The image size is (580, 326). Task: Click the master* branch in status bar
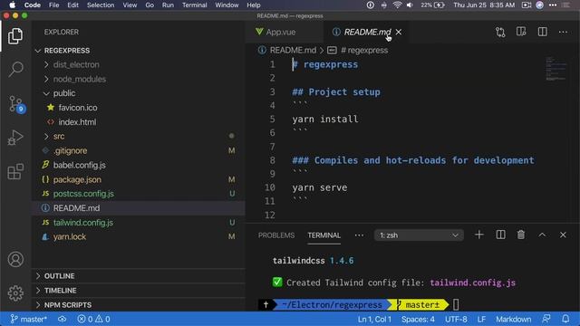tap(28, 319)
